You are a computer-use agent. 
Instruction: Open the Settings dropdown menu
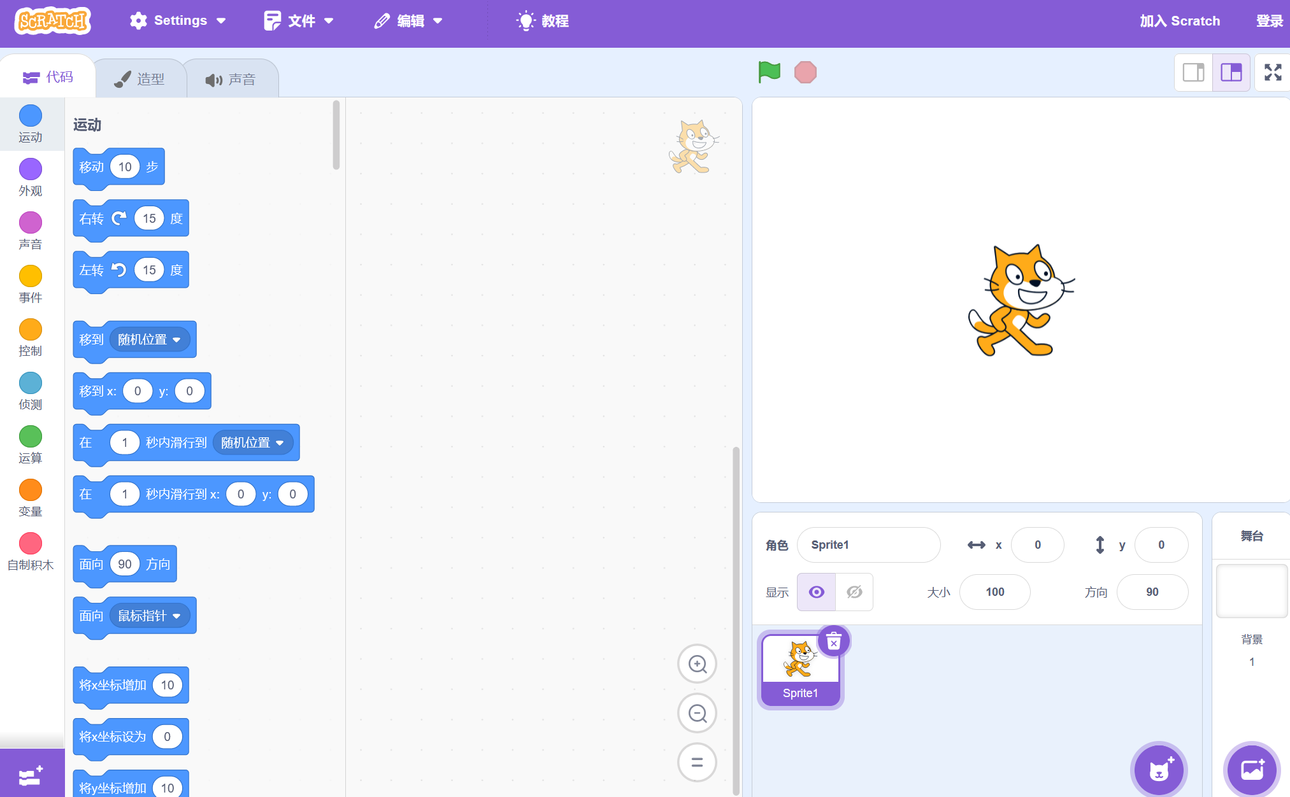point(178,21)
